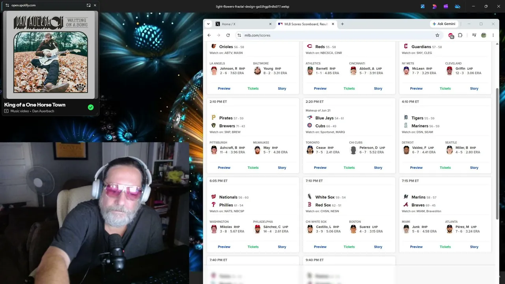Close the Spotify miniplayer window
The height and width of the screenshot is (284, 505).
point(95,5)
